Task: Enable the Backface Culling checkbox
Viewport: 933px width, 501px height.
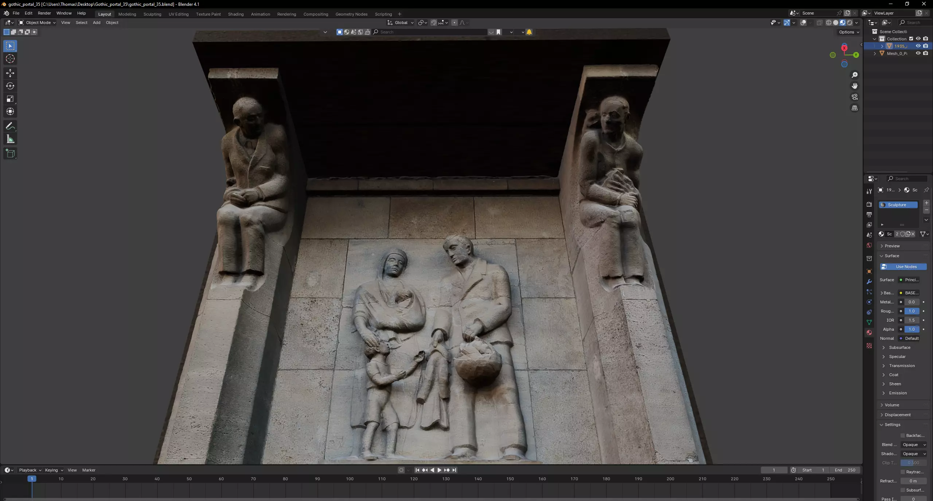Action: [903, 436]
